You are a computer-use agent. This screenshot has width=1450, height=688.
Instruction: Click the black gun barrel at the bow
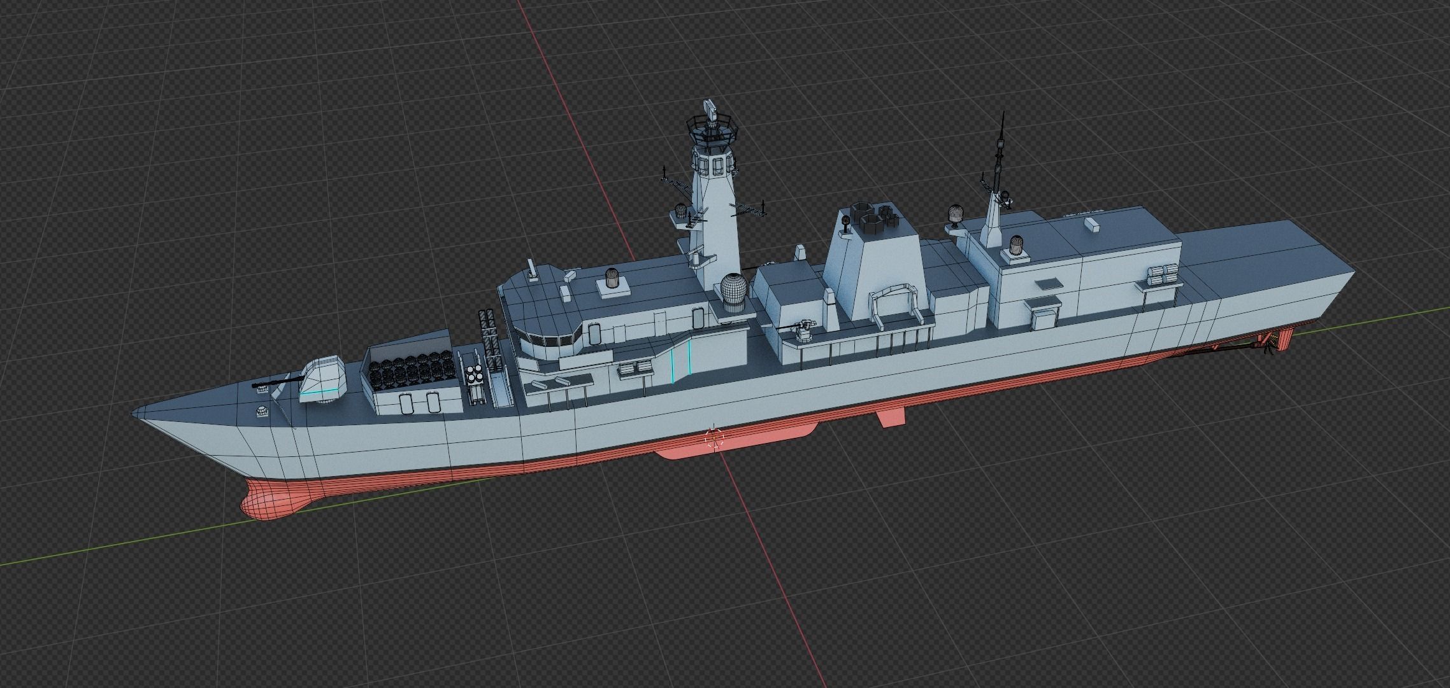click(x=277, y=383)
